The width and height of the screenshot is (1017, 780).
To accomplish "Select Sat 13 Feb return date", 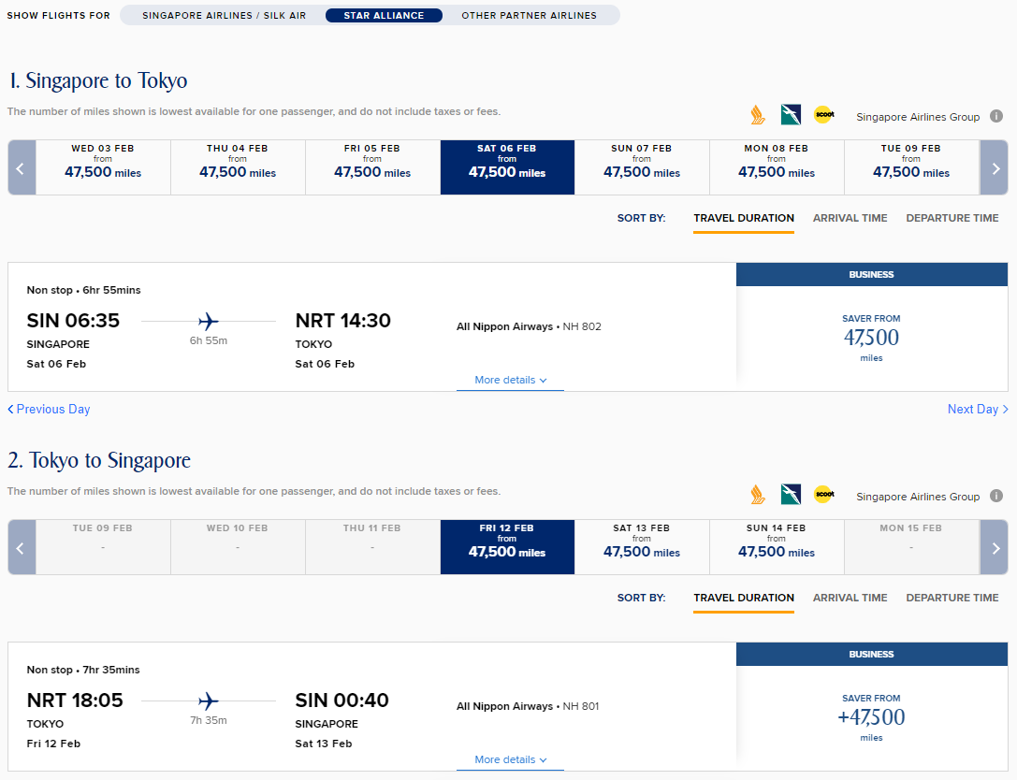I will point(642,547).
